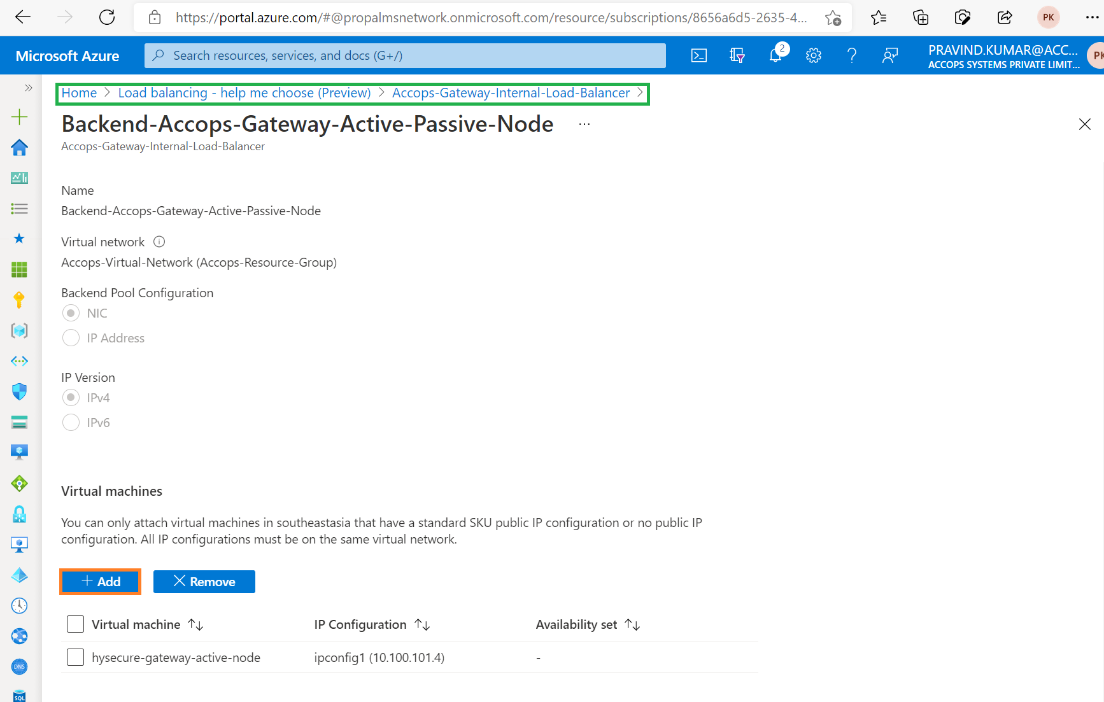Sort by IP Configuration column
Screen dimensions: 1104x702
click(x=372, y=624)
